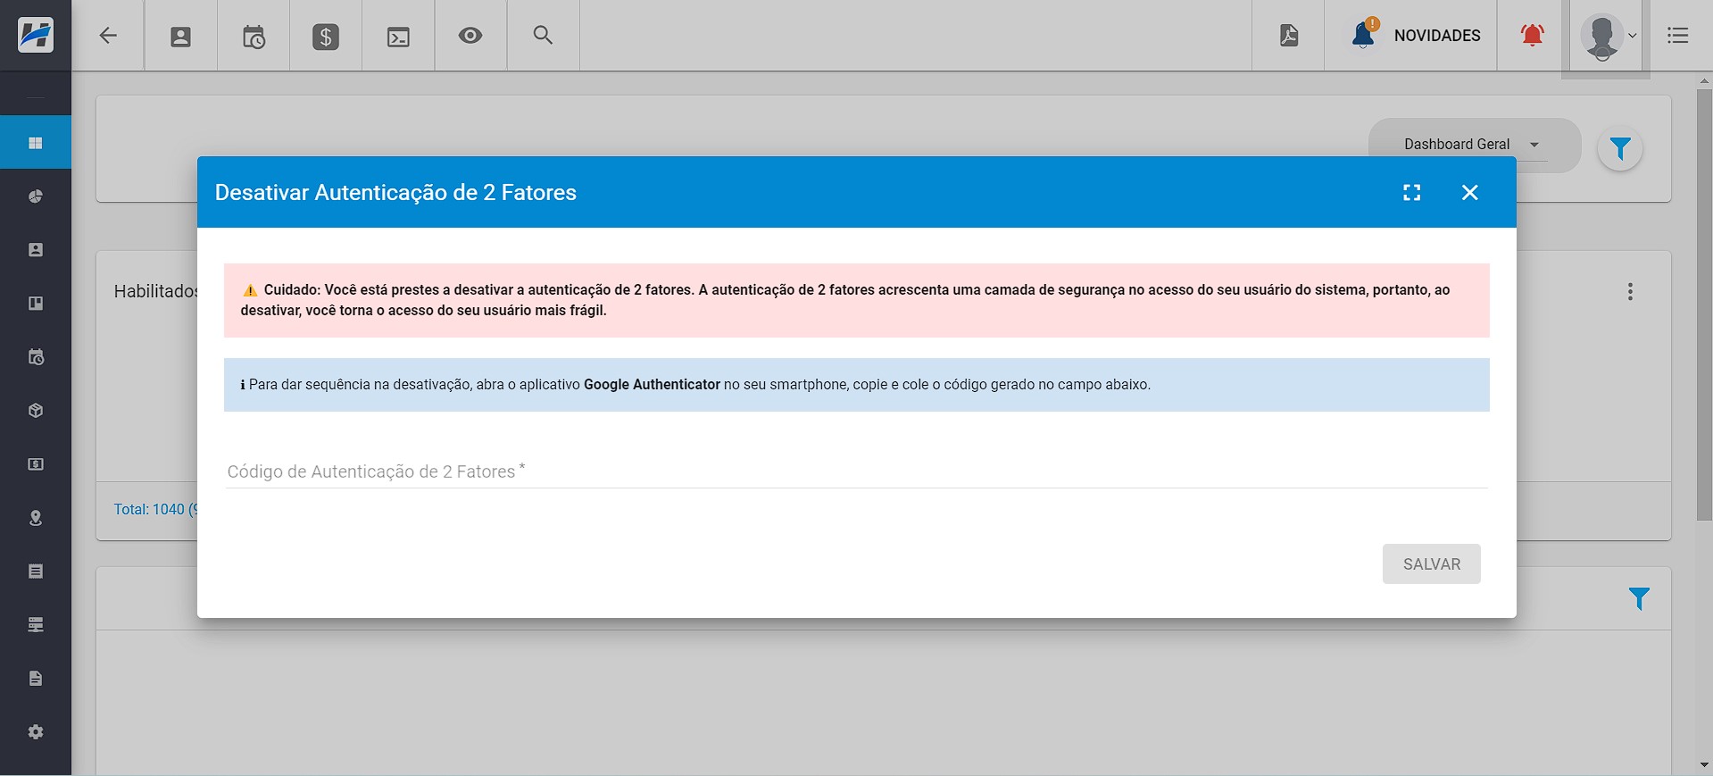Click the Total: 1040 link
The height and width of the screenshot is (776, 1713).
tap(155, 510)
